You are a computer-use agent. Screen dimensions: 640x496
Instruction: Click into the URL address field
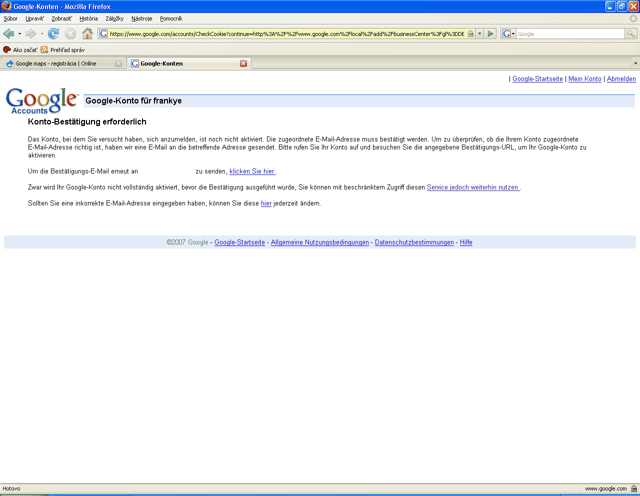[x=287, y=34]
